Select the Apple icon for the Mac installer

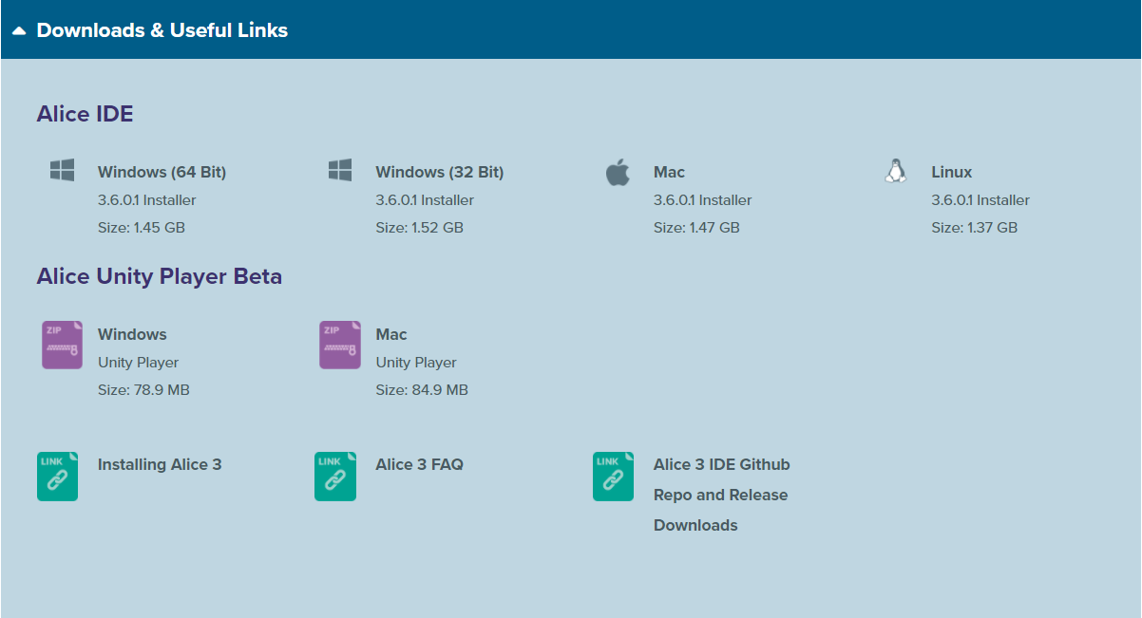[x=618, y=171]
